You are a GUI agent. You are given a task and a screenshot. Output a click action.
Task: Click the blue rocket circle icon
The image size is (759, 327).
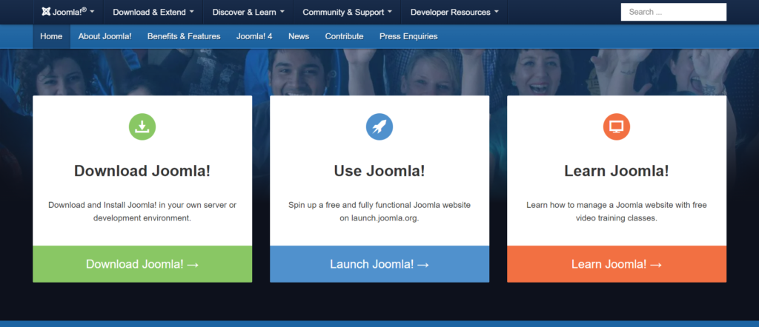[379, 127]
